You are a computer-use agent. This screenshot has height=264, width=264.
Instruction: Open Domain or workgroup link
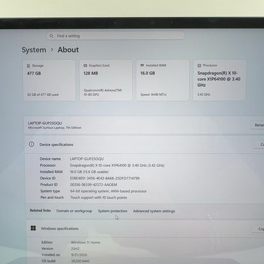[x=74, y=211]
